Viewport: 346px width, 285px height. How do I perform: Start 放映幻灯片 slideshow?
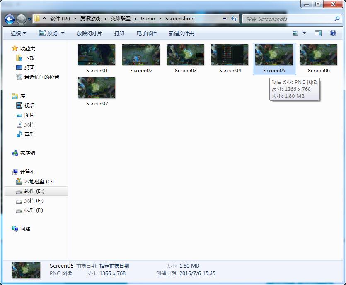(90, 33)
